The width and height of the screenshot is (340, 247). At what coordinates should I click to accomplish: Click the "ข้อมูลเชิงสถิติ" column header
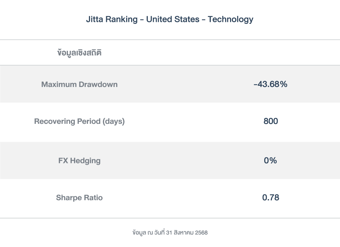click(x=79, y=53)
